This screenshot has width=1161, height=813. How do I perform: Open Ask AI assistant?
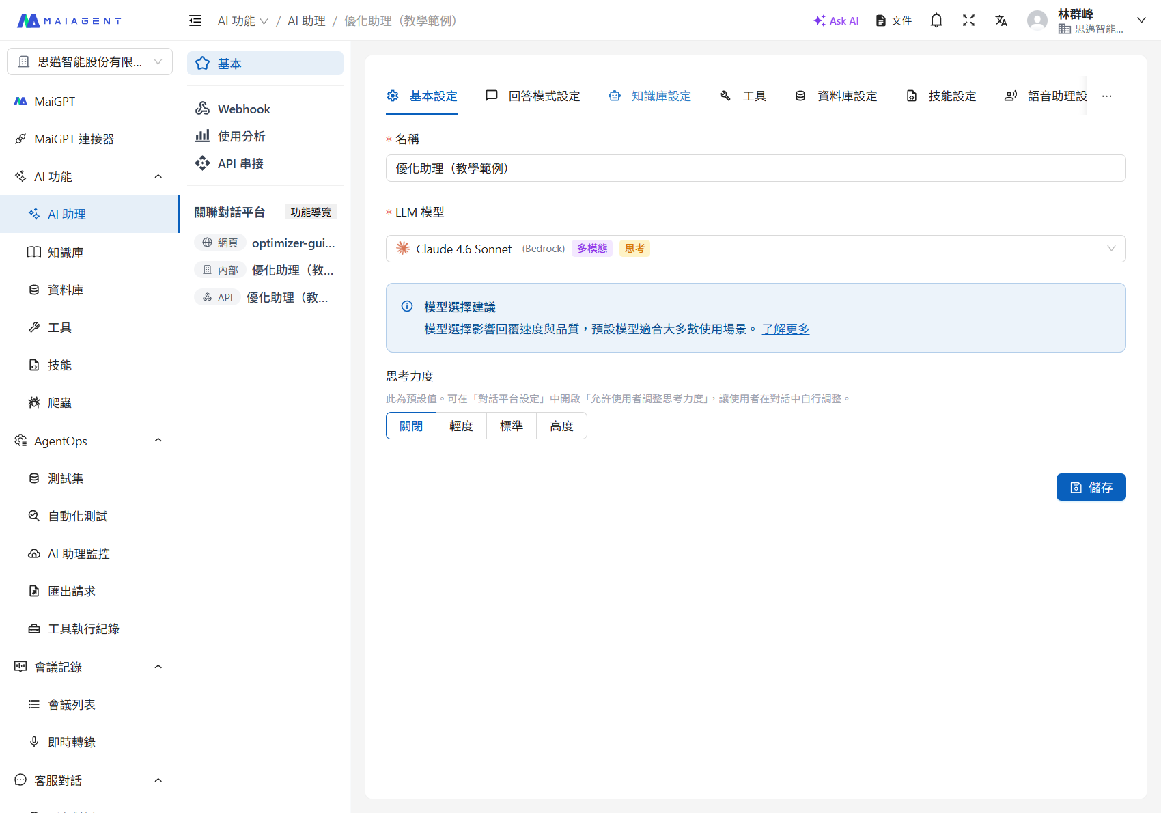[836, 20]
